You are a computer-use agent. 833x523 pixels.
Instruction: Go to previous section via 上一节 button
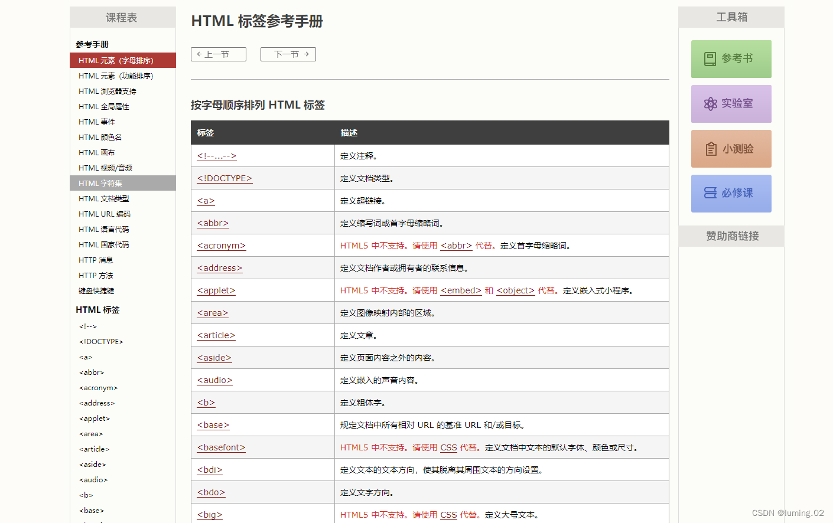pyautogui.click(x=219, y=54)
